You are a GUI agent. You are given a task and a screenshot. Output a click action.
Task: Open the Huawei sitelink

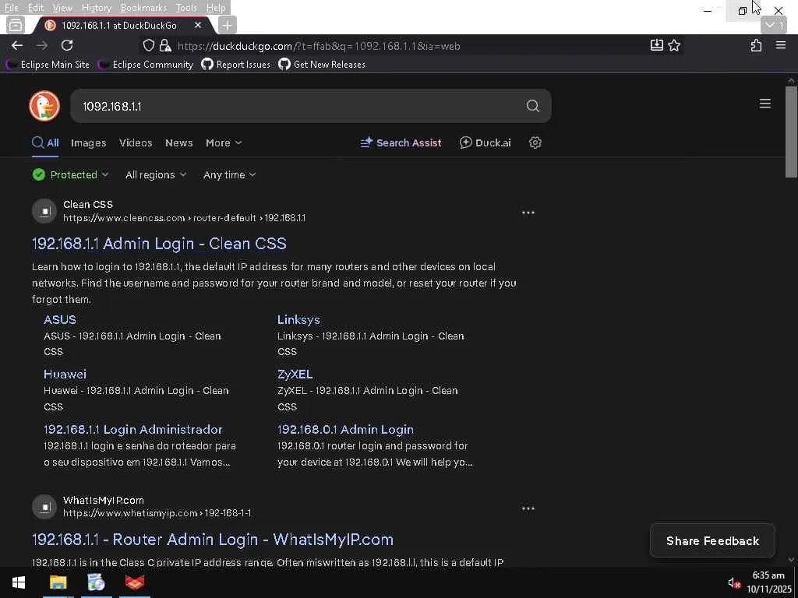tap(65, 375)
